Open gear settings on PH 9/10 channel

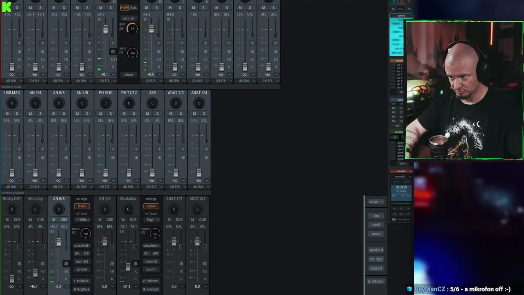click(113, 157)
